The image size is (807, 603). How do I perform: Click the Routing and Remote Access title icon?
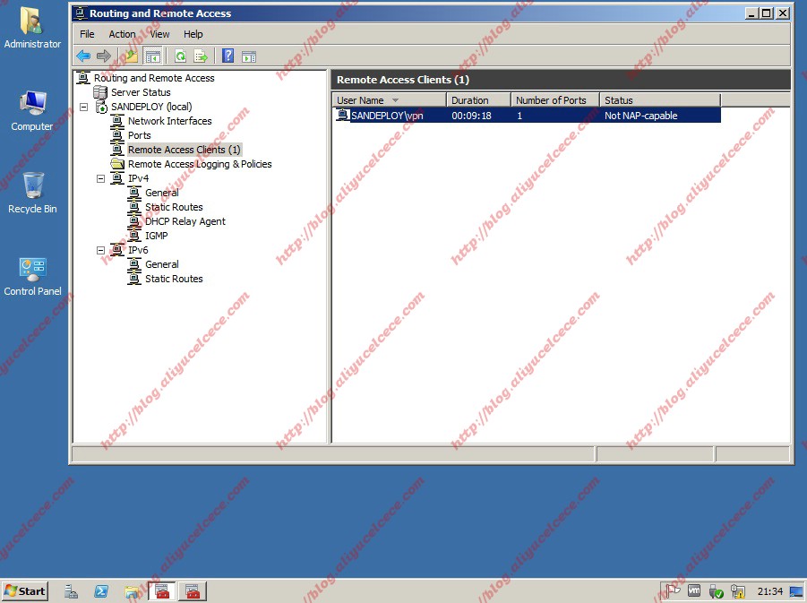pos(81,13)
